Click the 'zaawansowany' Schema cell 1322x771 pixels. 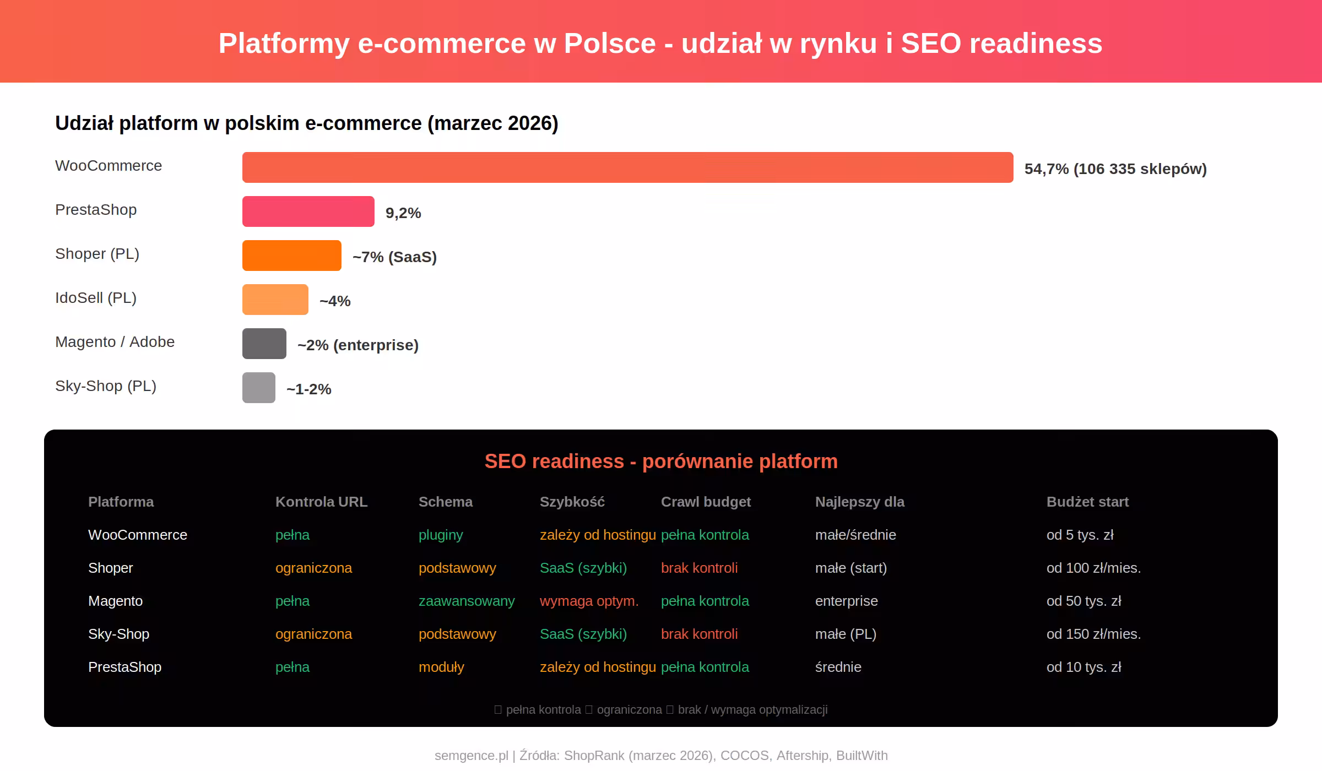pos(467,601)
